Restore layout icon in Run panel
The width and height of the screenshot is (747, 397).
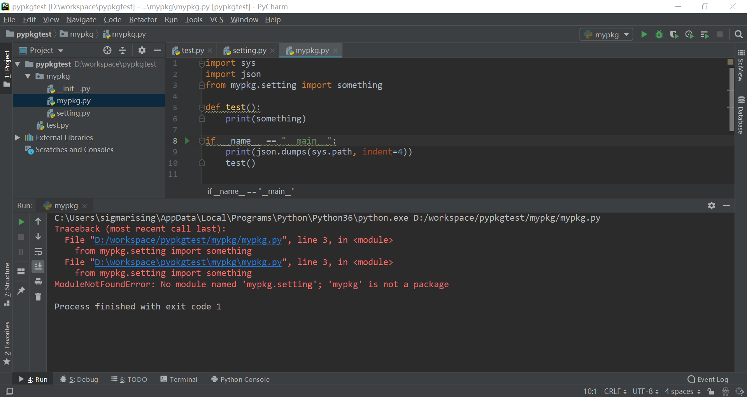tap(21, 271)
